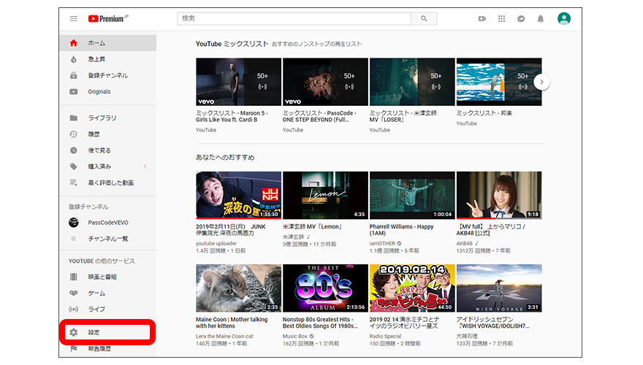Select 登録チャンネル in the sidebar
The height and width of the screenshot is (365, 643).
pos(108,75)
